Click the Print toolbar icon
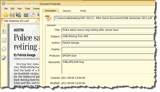 26,15
